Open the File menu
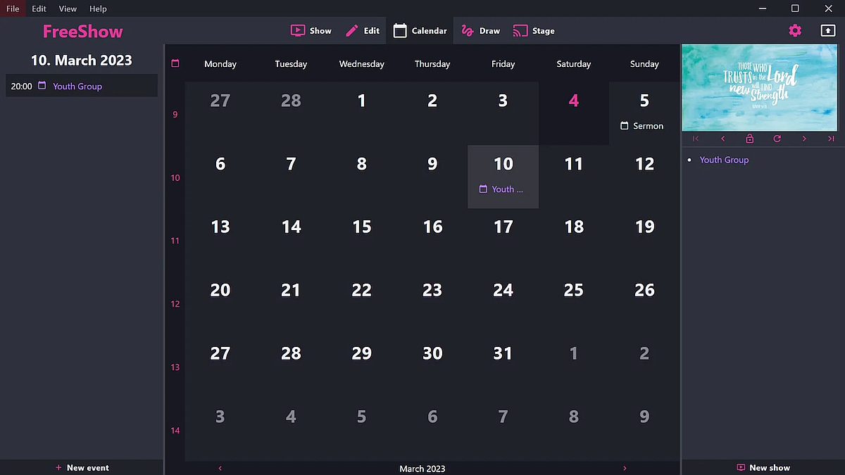845x475 pixels. pos(13,8)
